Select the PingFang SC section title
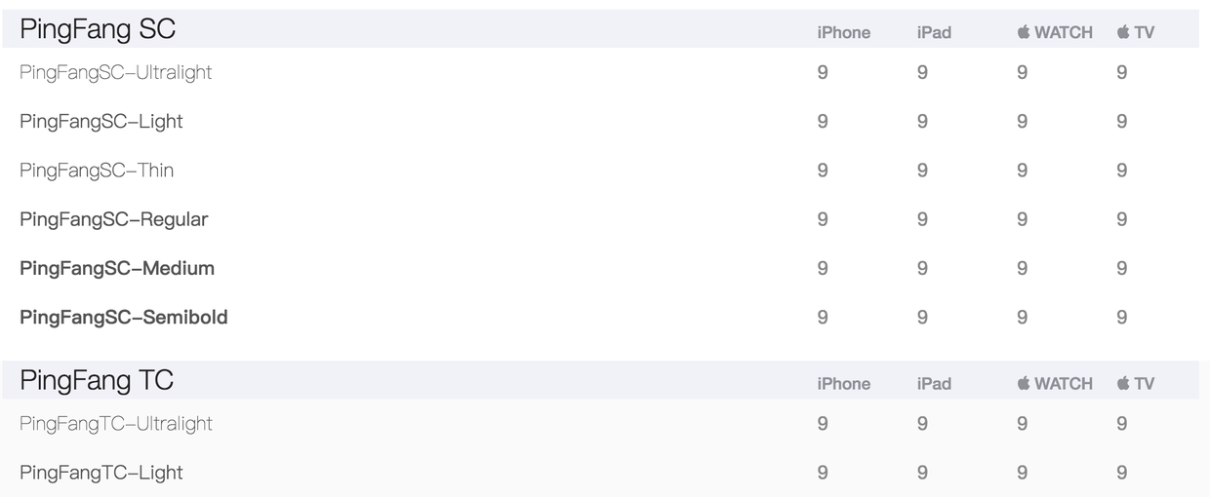 (x=98, y=29)
